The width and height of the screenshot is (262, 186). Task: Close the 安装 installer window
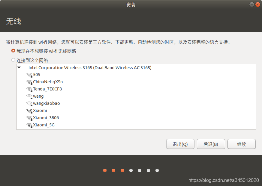pos(258,4)
